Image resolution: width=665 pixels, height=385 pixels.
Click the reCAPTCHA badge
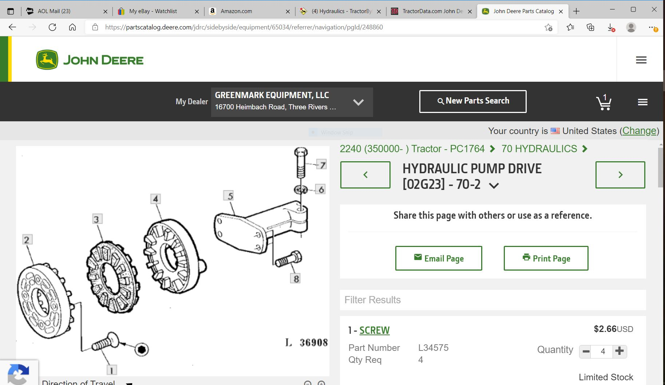tap(18, 373)
